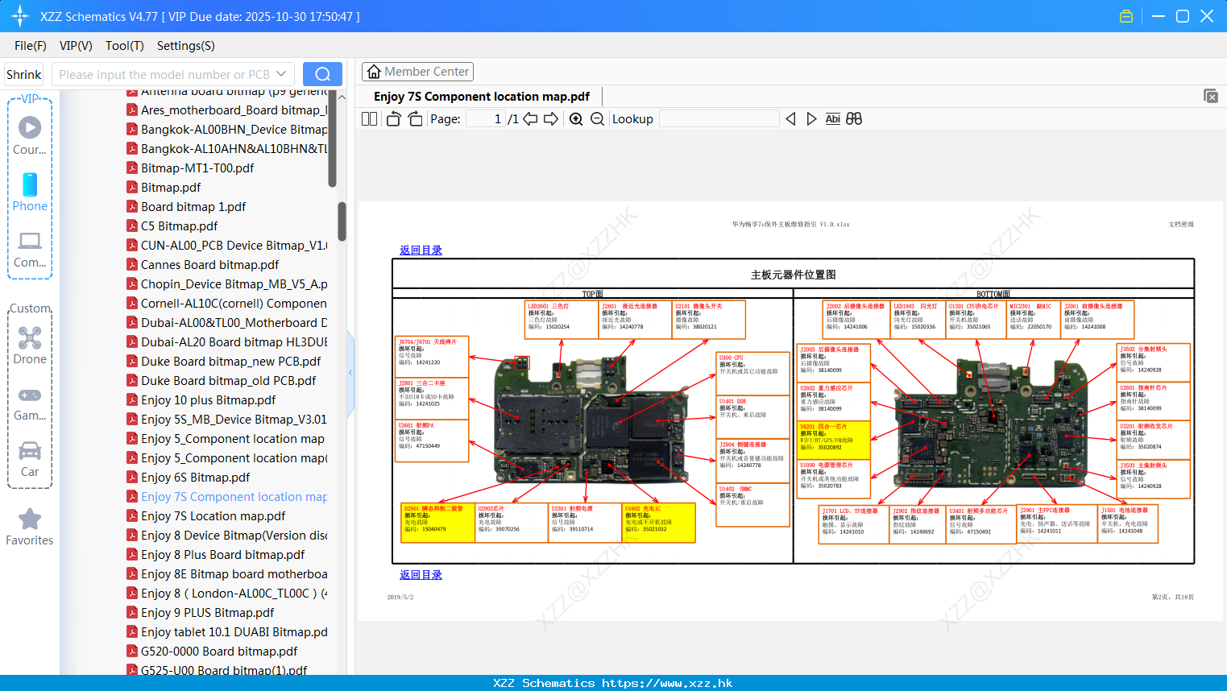
Task: Collapse the file list panel handle
Action: pos(350,373)
